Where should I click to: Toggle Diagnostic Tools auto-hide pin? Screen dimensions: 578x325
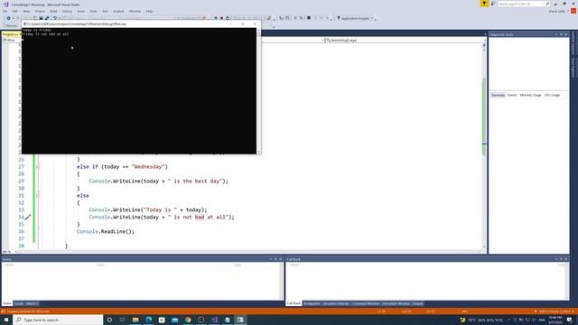tap(561, 34)
